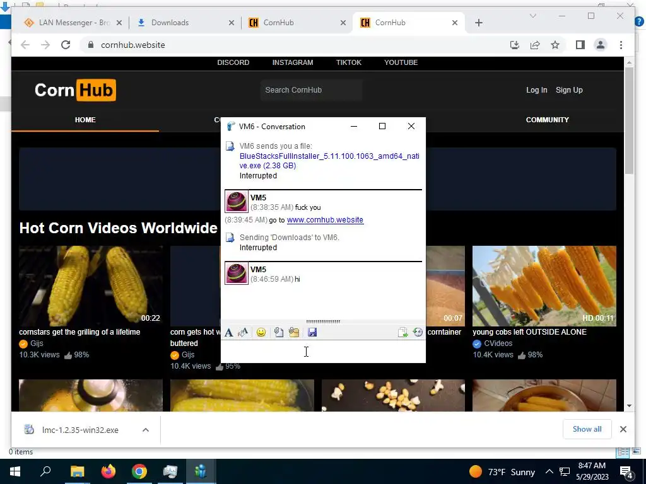The width and height of the screenshot is (646, 484).
Task: Expand options for lmc-1.2.35-win32.exe download
Action: coord(146,430)
